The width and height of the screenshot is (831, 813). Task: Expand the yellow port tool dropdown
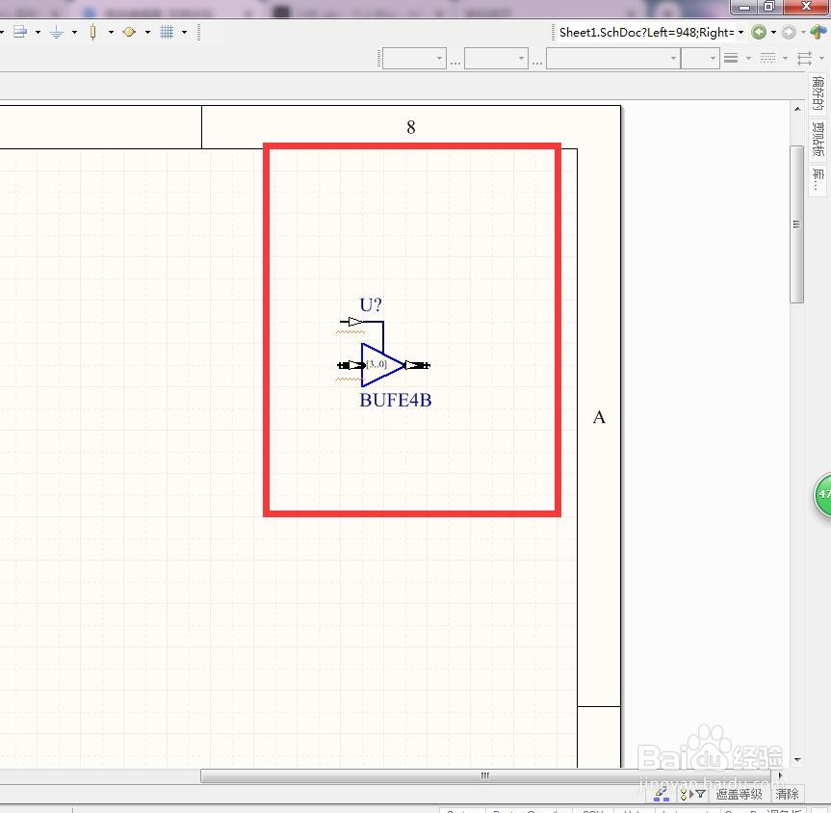147,33
